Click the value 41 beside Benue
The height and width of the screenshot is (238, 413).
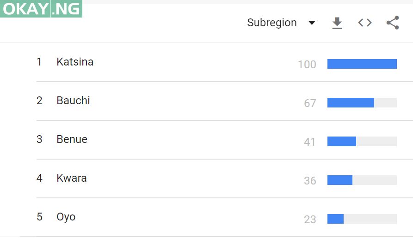coord(310,142)
